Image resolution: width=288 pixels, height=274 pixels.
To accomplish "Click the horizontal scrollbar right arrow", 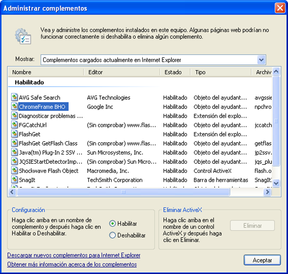I will coord(267,192).
